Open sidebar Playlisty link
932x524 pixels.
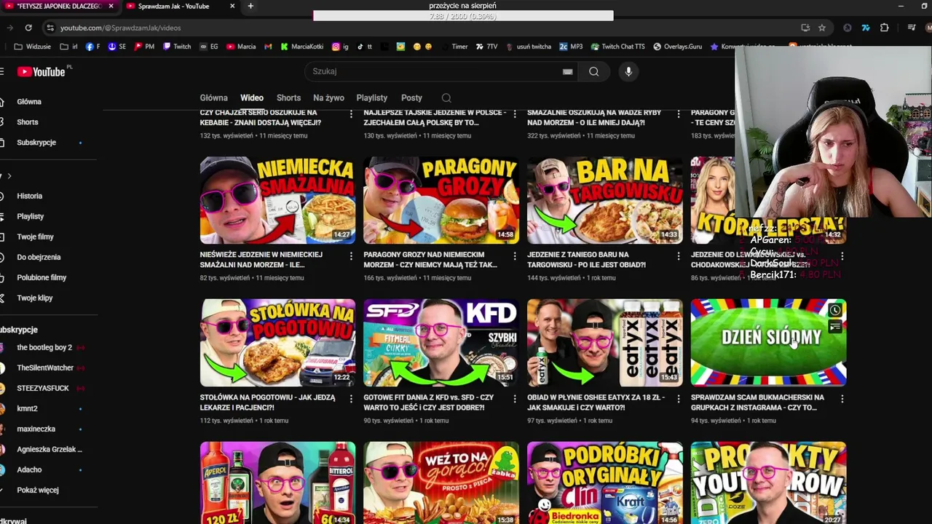pyautogui.click(x=31, y=216)
